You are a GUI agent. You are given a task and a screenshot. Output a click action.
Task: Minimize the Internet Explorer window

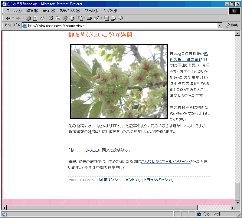(x=227, y=4)
